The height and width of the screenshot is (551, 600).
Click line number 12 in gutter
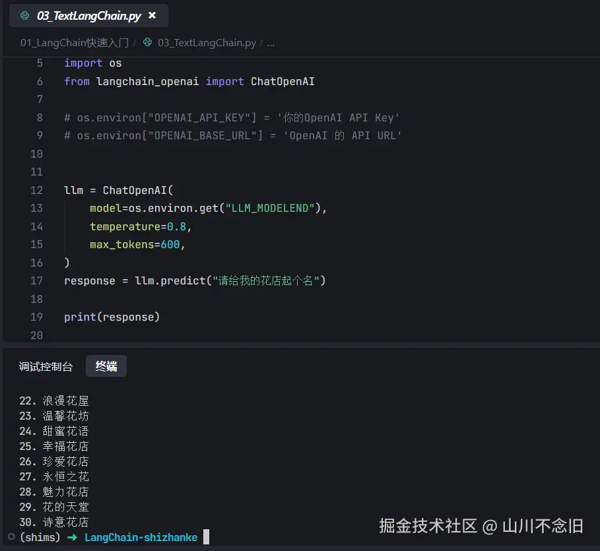[37, 190]
